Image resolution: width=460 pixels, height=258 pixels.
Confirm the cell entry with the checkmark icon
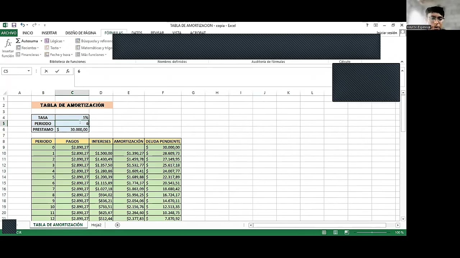pyautogui.click(x=57, y=71)
